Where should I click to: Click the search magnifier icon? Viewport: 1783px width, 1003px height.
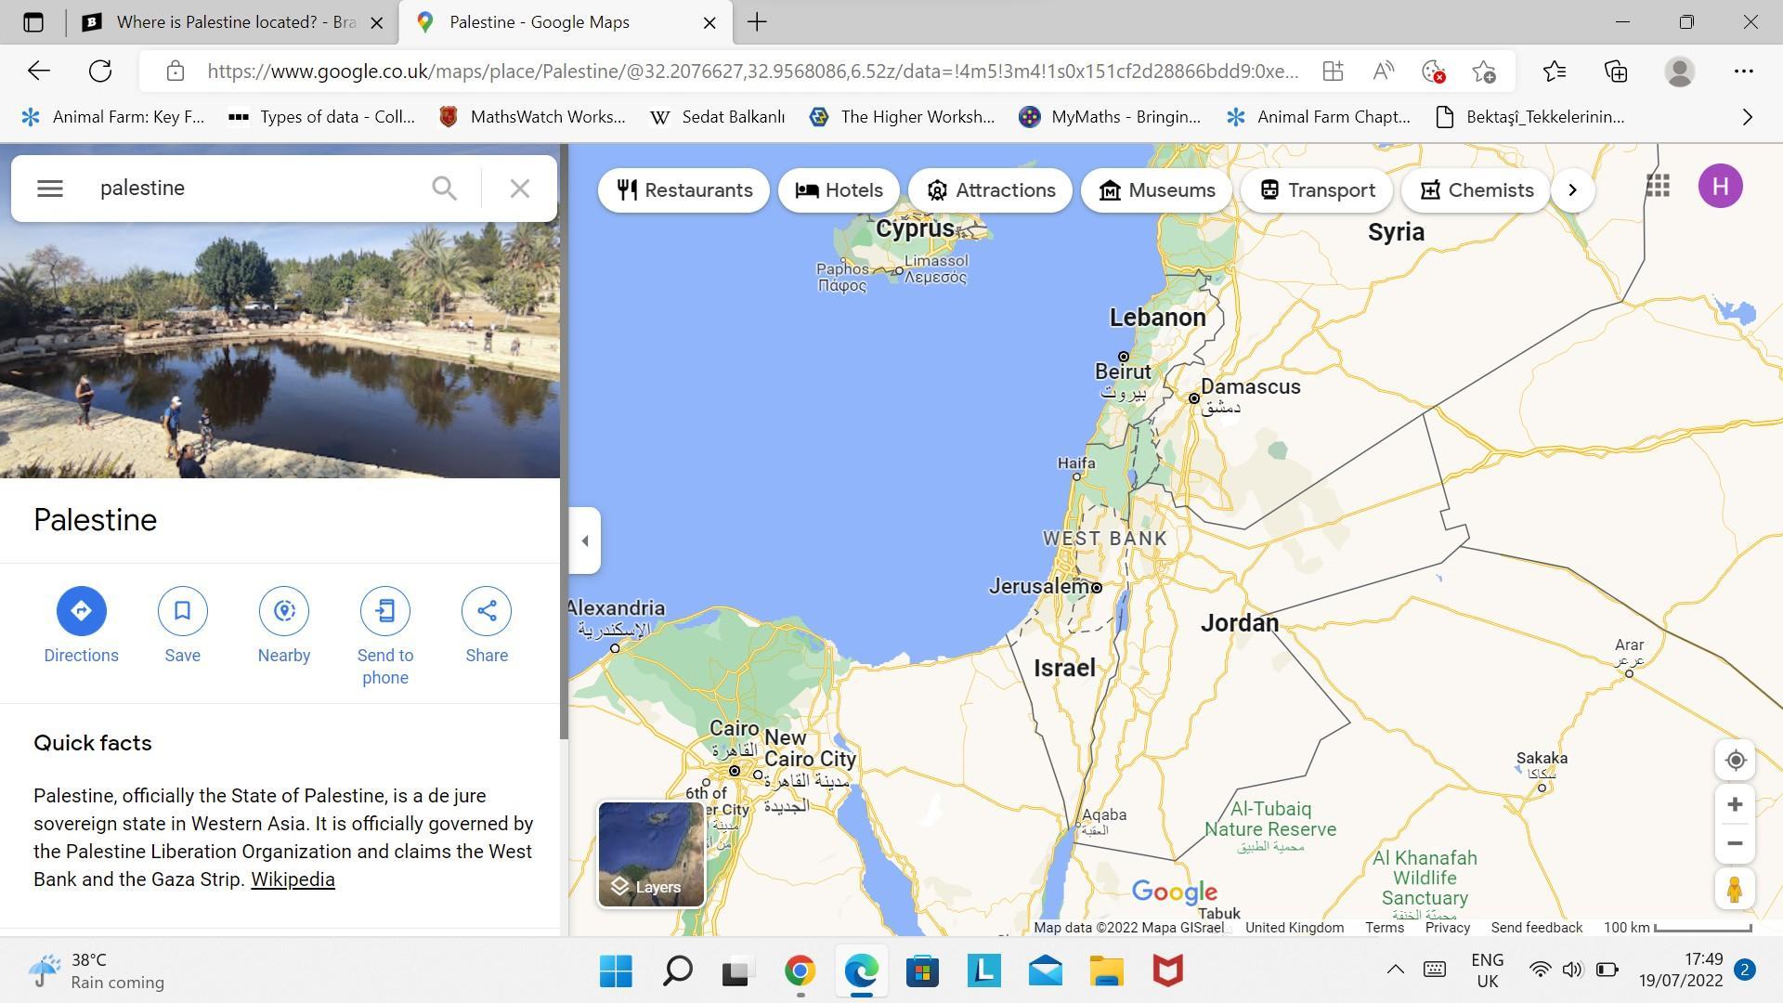444,189
